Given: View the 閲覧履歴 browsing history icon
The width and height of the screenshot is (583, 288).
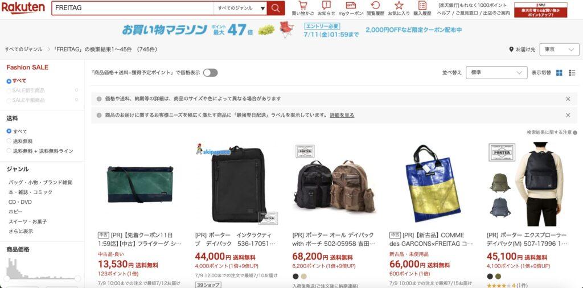Looking at the screenshot, I should tap(375, 6).
